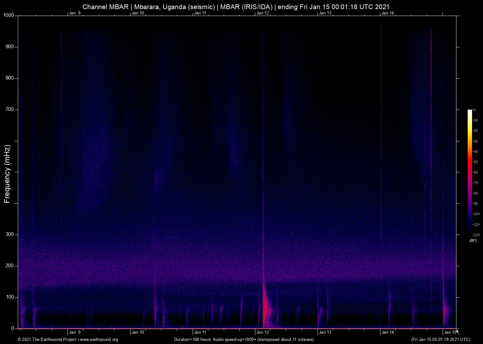The height and width of the screenshot is (344, 483).
Task: Click the 'dBFS' unit label
Action: coord(473,241)
